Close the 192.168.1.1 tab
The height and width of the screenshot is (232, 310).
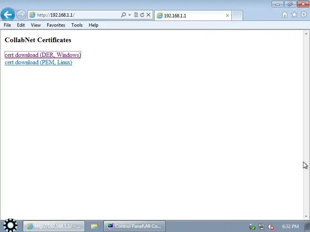[227, 15]
